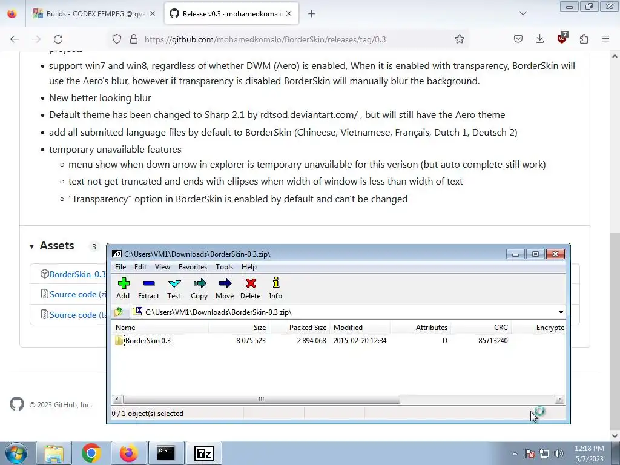Click the 7-Zip taskbar button
620x465 pixels.
point(203,453)
